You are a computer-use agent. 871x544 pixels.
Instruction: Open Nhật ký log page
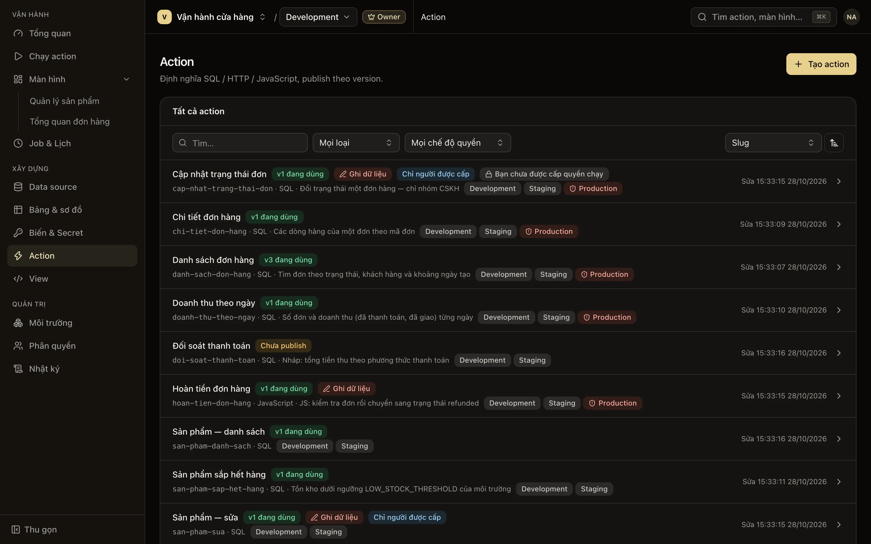point(72,369)
